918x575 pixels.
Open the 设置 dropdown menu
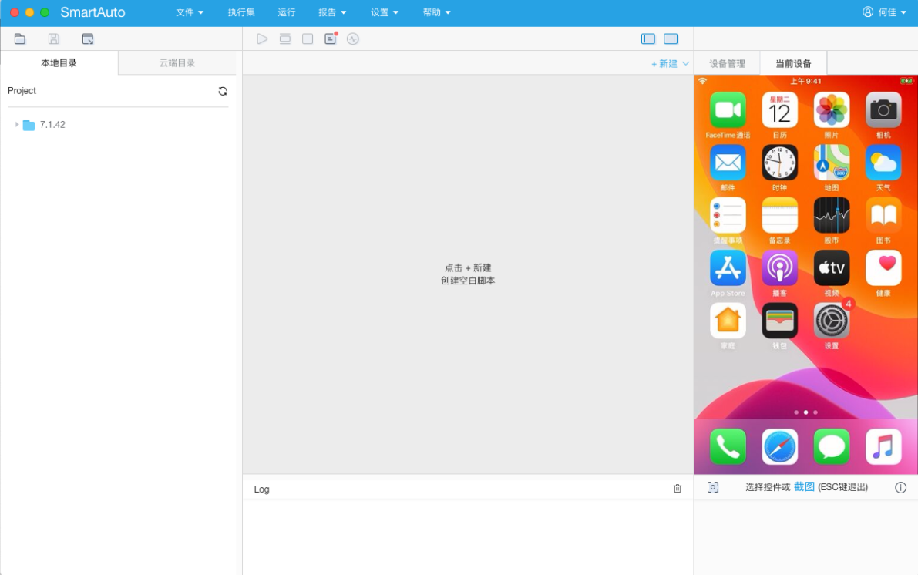pos(385,12)
